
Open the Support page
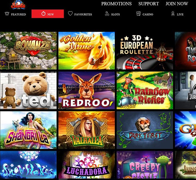(x=149, y=4)
